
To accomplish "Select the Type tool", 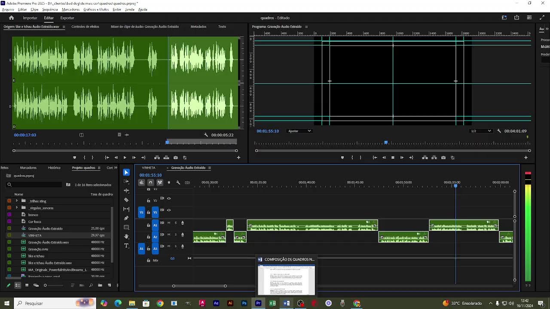I will (126, 246).
